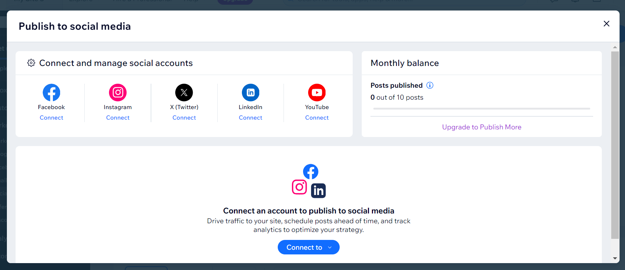Click the Upgrade button in the top bar
This screenshot has width=625, height=270.
(x=235, y=1)
